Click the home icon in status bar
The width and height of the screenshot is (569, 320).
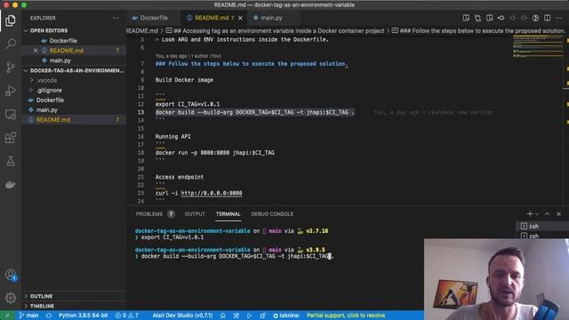(x=223, y=316)
